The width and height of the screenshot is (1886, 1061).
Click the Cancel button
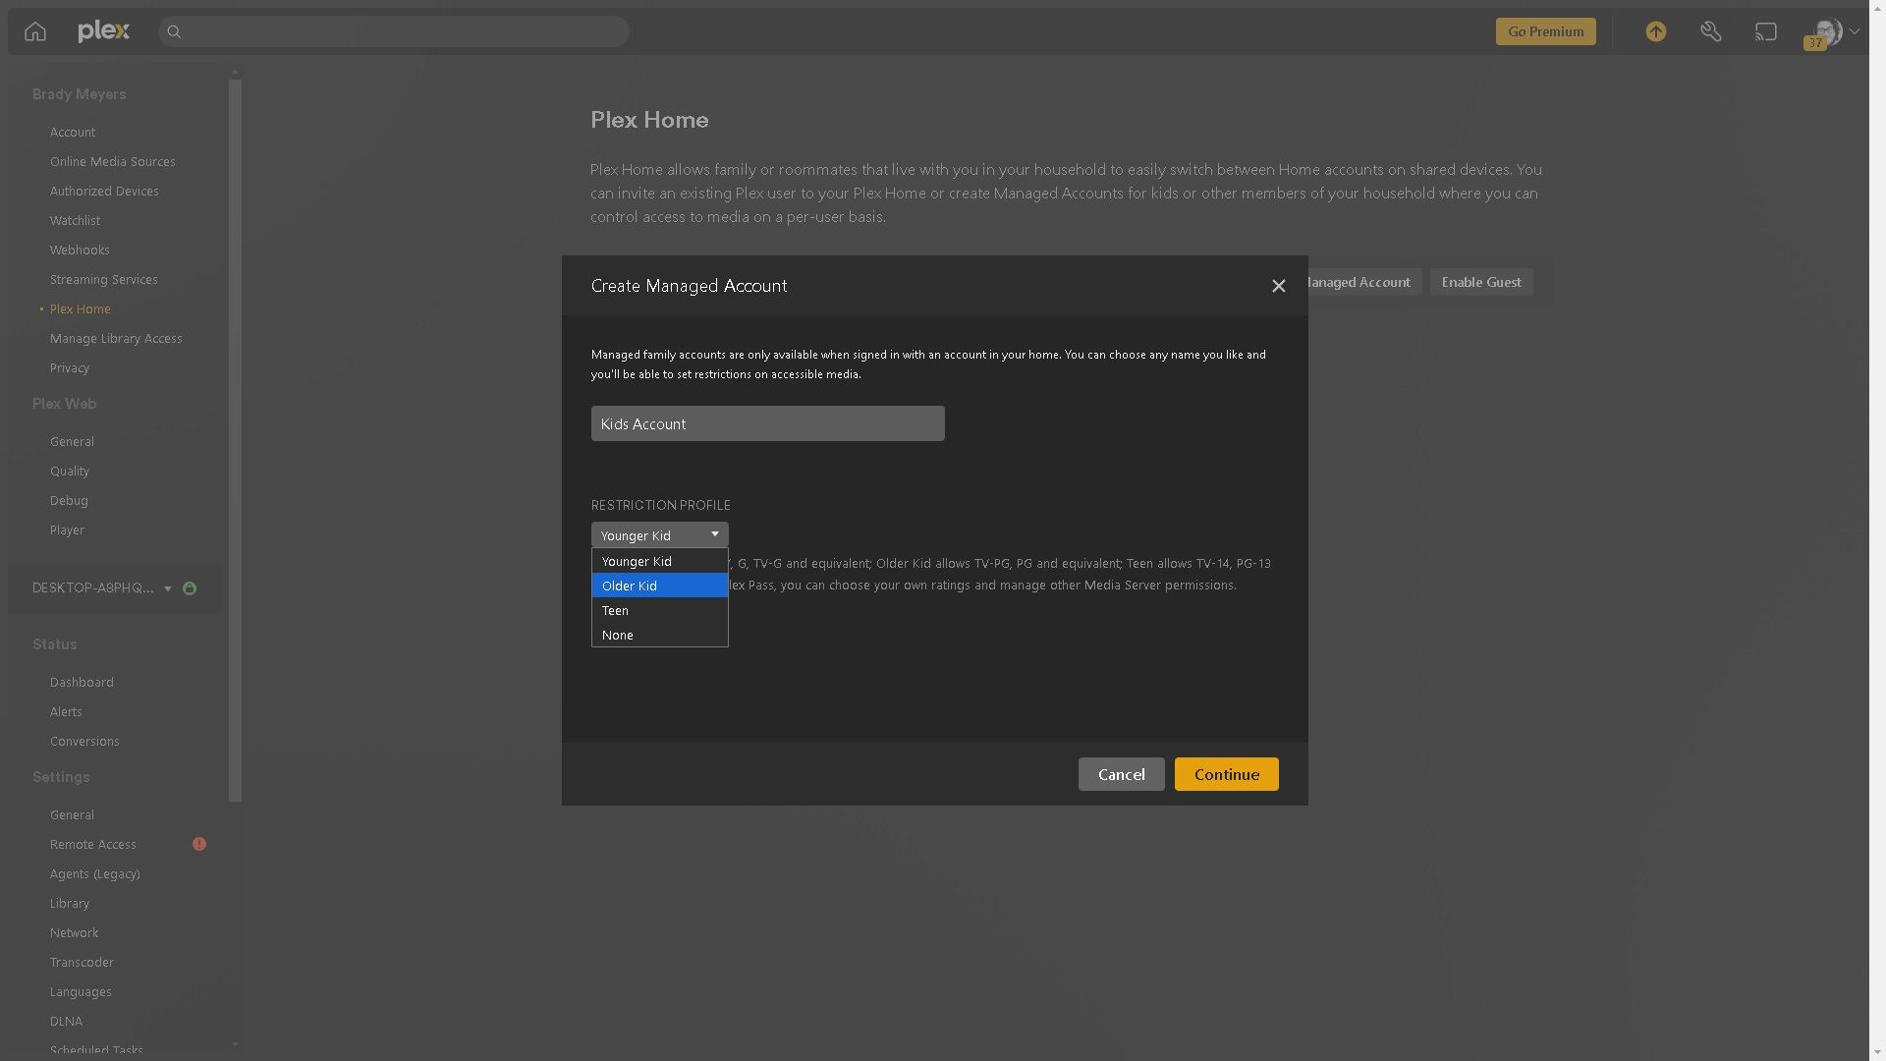(x=1121, y=774)
